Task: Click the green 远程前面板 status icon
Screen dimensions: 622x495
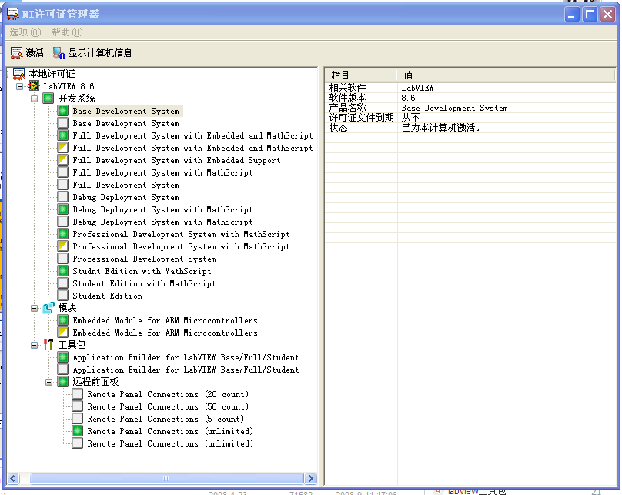Action: [x=62, y=382]
